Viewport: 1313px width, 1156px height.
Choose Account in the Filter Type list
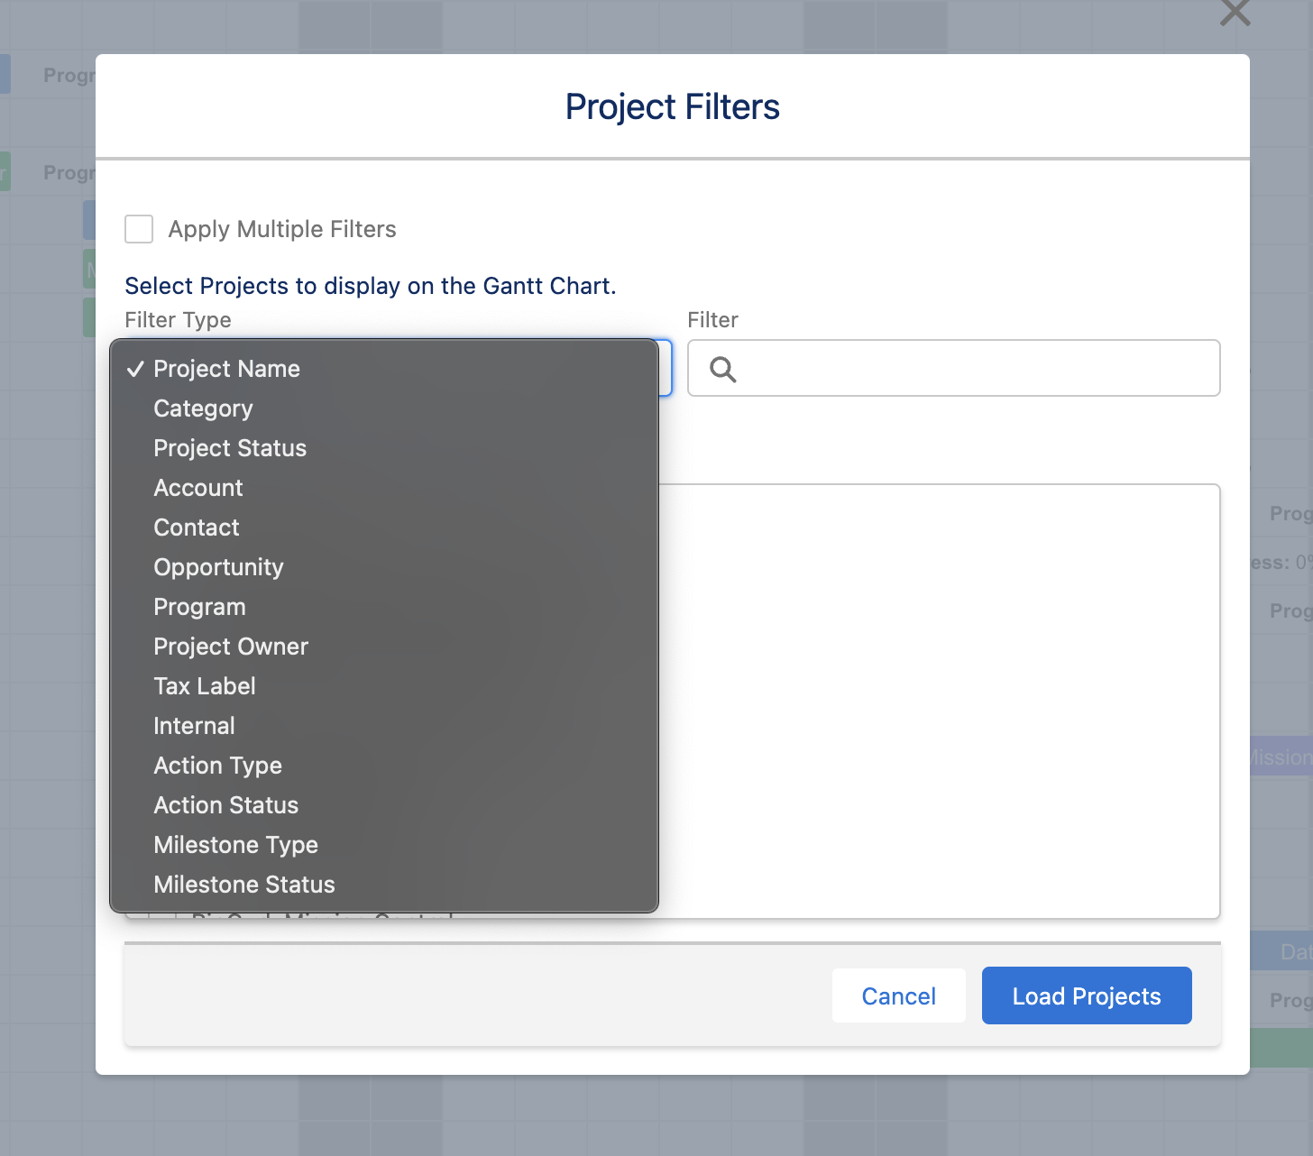point(198,487)
